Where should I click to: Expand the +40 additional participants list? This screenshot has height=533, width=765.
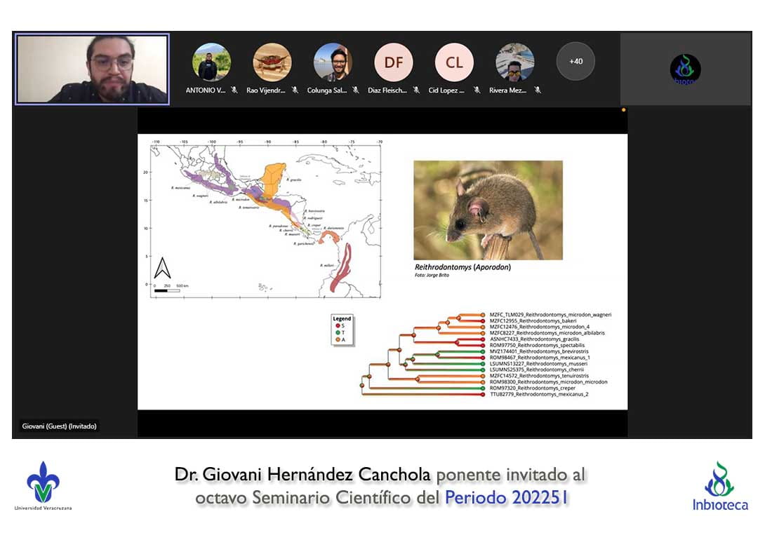pyautogui.click(x=576, y=62)
